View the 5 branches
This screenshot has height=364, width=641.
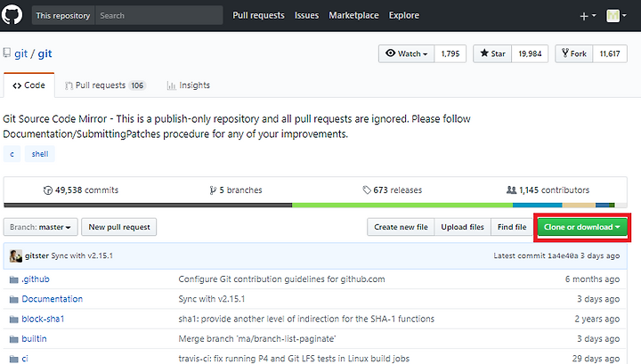coord(236,190)
